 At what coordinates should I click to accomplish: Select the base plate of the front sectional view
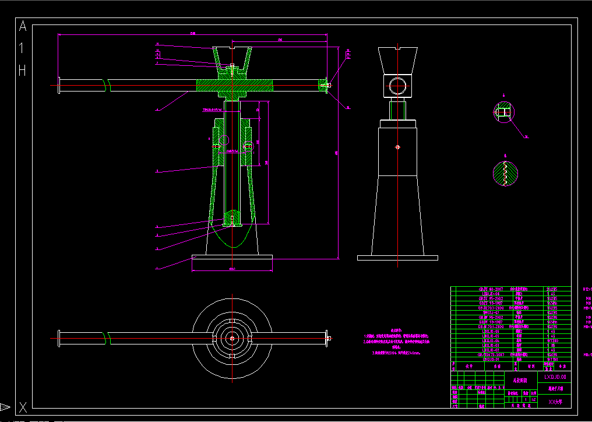pos(232,257)
